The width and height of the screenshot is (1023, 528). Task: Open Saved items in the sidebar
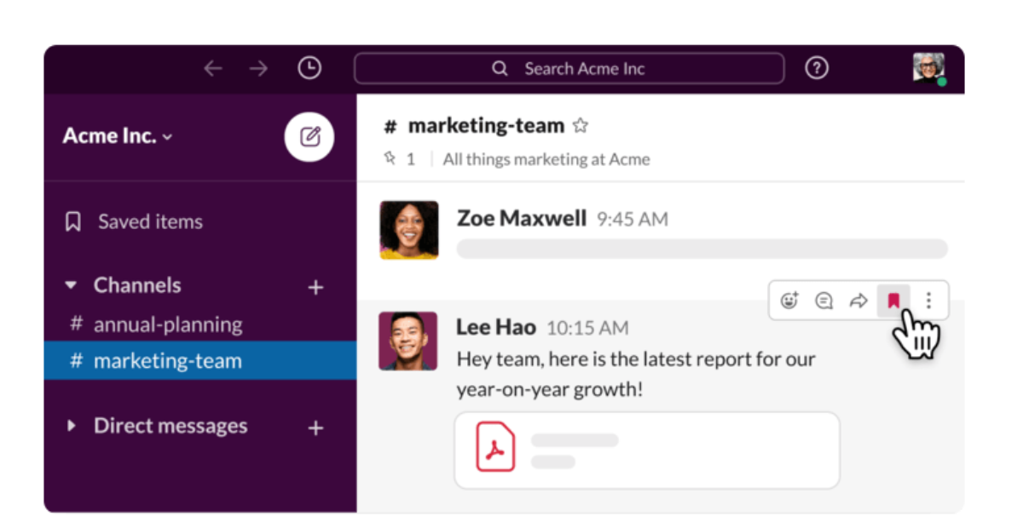[x=149, y=221]
